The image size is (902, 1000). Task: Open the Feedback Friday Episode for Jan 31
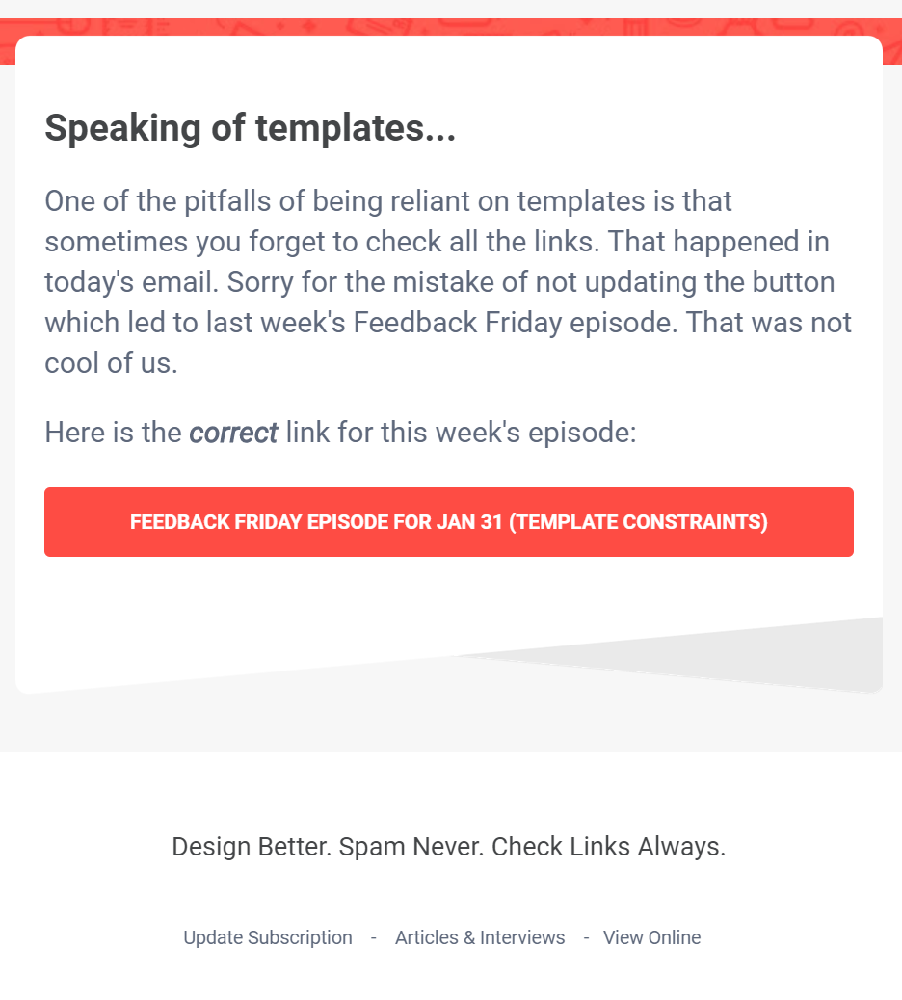(448, 521)
